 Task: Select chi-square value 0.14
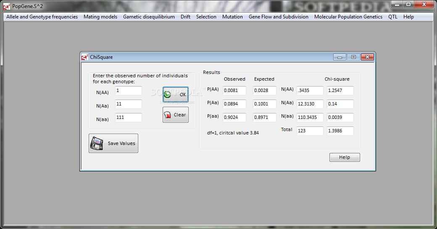(340, 104)
